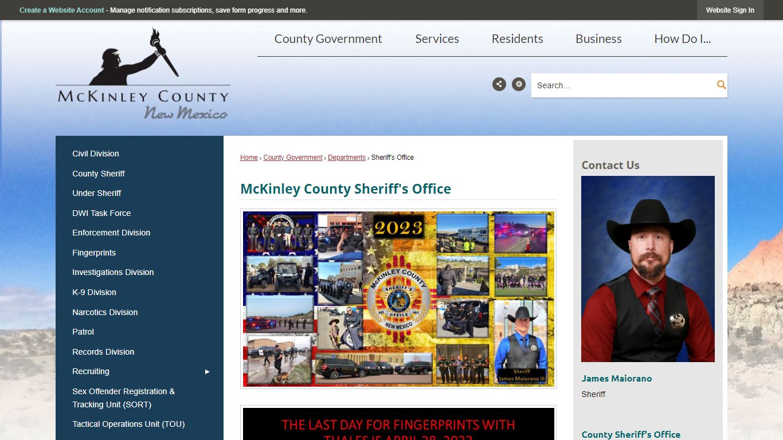This screenshot has height=440, width=783.
Task: Click the McKinley County logo
Action: click(x=143, y=74)
